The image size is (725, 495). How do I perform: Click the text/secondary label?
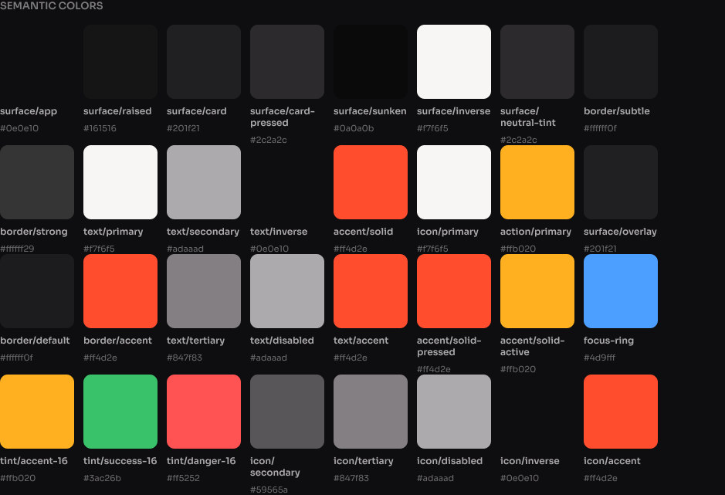click(x=203, y=232)
